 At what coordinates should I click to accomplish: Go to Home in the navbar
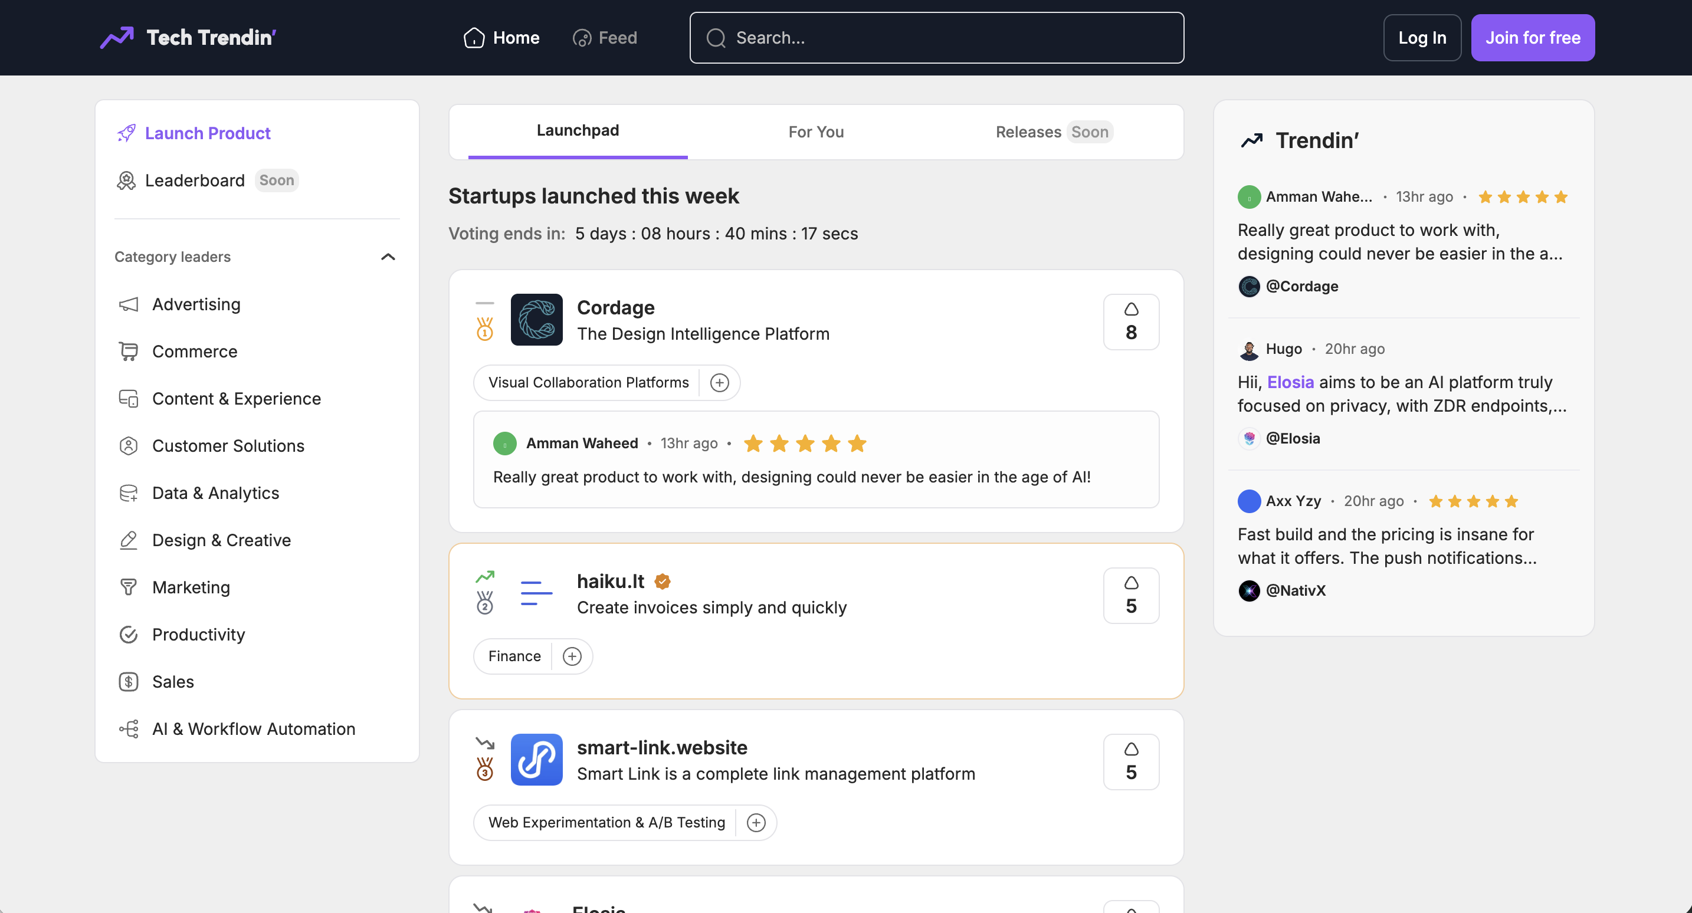502,38
